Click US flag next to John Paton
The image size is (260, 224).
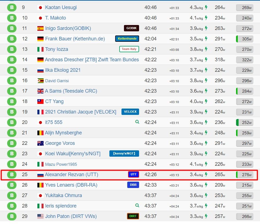pos(40,217)
